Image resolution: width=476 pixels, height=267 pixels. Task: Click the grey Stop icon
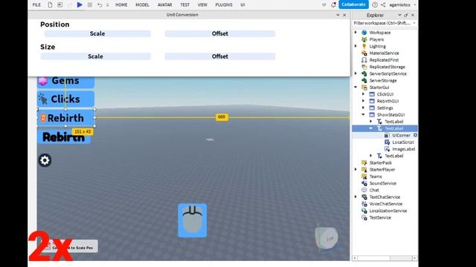click(90, 5)
